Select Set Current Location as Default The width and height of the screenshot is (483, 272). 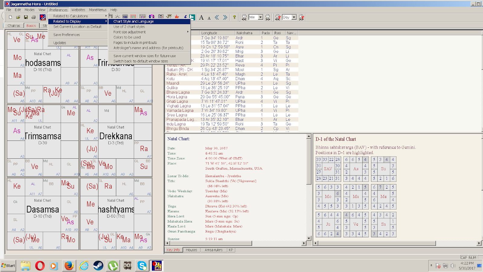pos(78,27)
